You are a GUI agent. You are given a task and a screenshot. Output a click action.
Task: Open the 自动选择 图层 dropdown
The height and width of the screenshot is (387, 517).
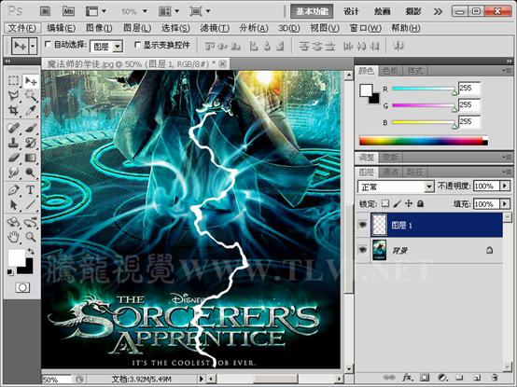pyautogui.click(x=106, y=47)
